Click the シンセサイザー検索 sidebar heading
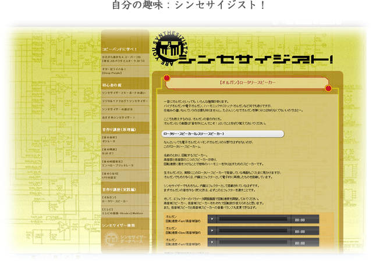 119,225
